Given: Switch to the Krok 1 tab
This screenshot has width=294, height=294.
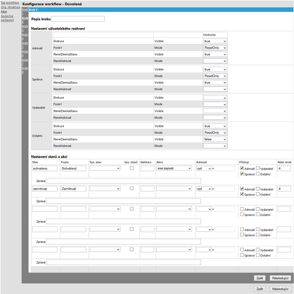Looking at the screenshot, I should click(25, 11).
